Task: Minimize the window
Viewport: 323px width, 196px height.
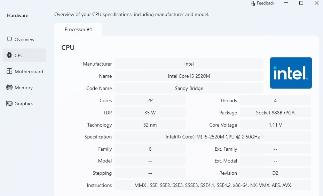Action: [286, 3]
